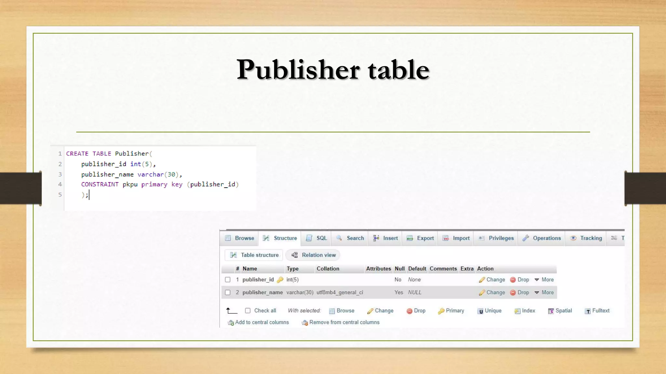
Task: Click the Spatial S icon
Action: click(551, 311)
